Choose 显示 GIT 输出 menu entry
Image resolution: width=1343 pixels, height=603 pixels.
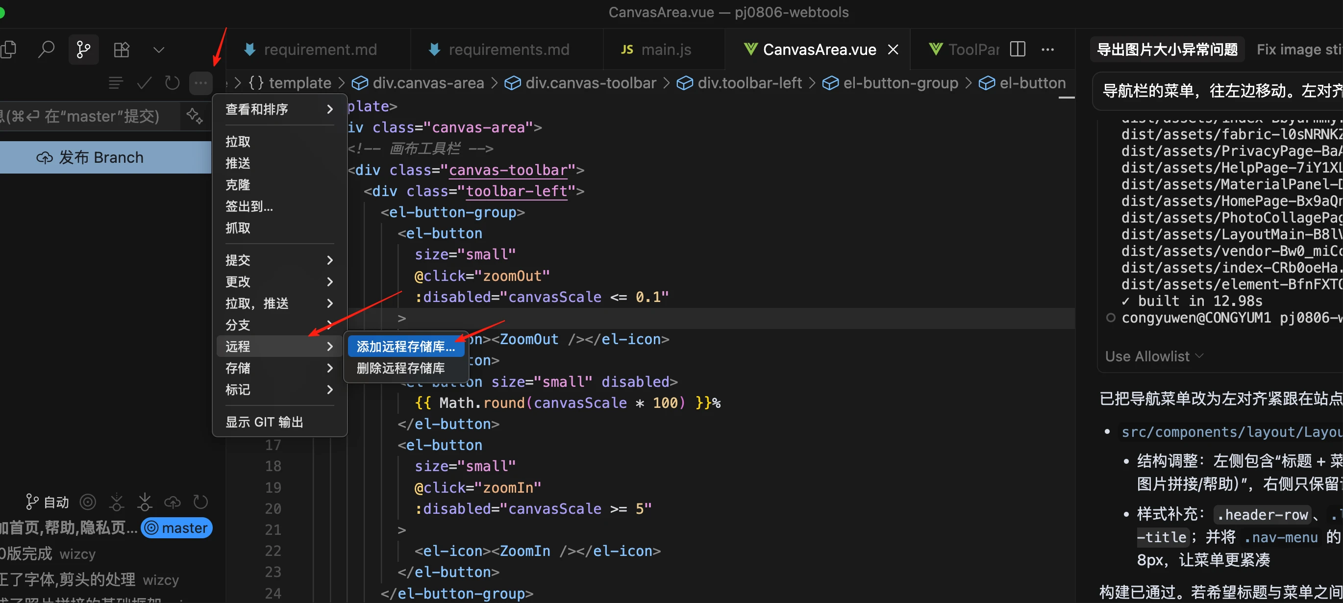pyautogui.click(x=279, y=422)
